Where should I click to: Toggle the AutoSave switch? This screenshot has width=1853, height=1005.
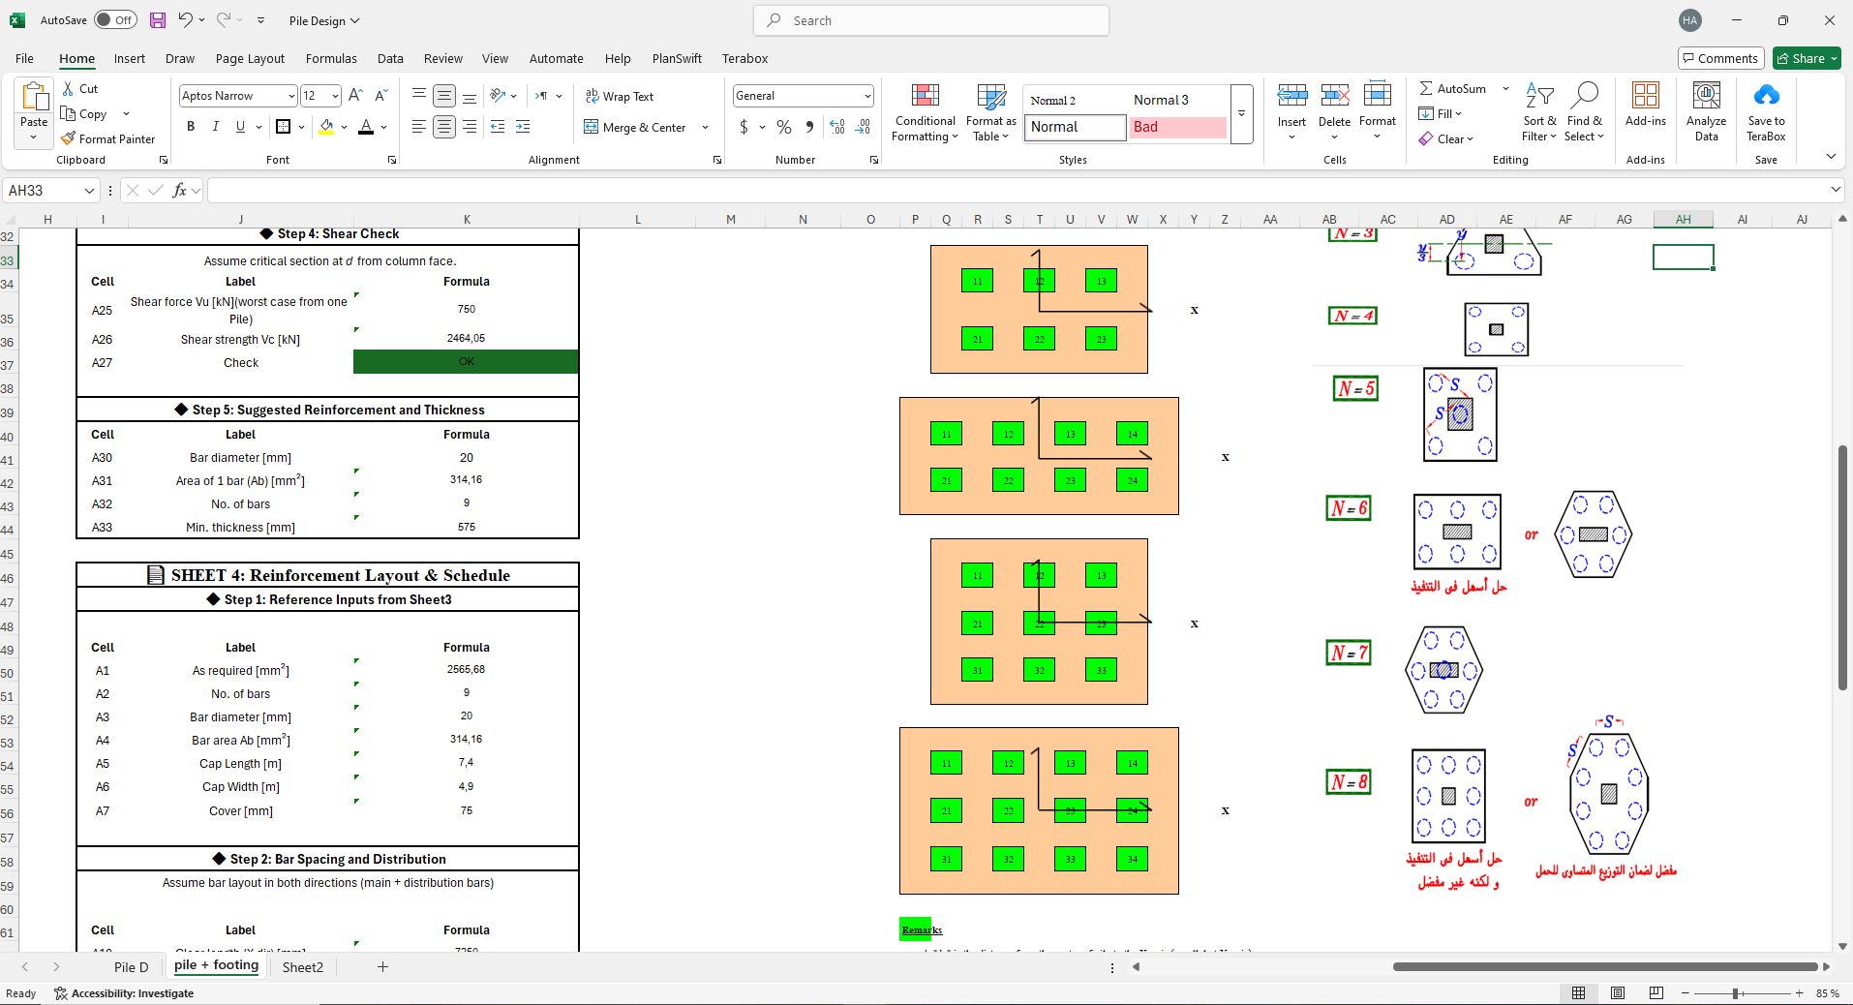(x=115, y=20)
